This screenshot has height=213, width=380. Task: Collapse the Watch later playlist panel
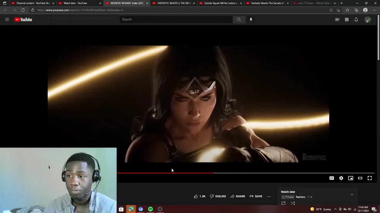(352, 195)
